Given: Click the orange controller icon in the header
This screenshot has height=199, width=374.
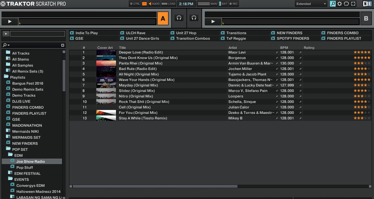Looking at the screenshot, I should pyautogui.click(x=144, y=4).
